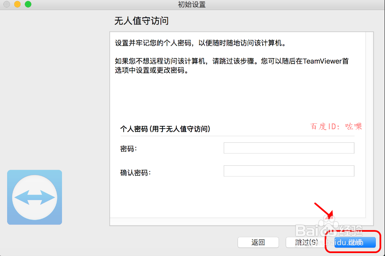Click the blue bidirectional arrow in TeamViewer logo

[x=34, y=197]
